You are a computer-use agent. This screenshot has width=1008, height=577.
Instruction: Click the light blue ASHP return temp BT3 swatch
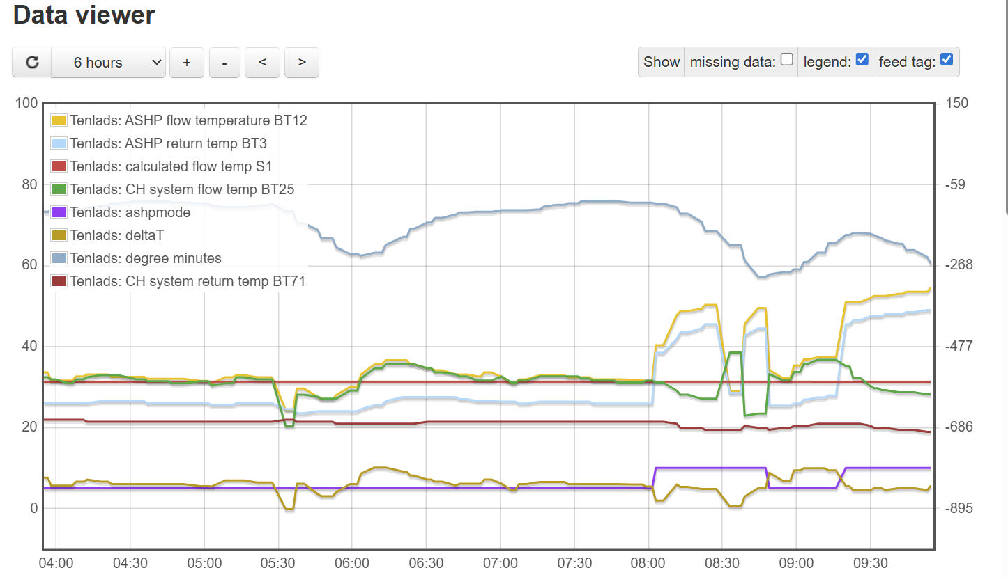[59, 143]
